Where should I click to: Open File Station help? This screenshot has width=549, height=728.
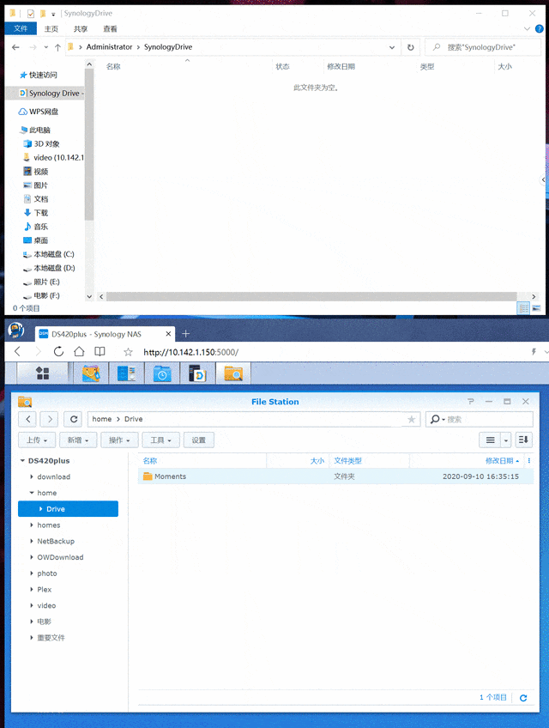pos(471,402)
